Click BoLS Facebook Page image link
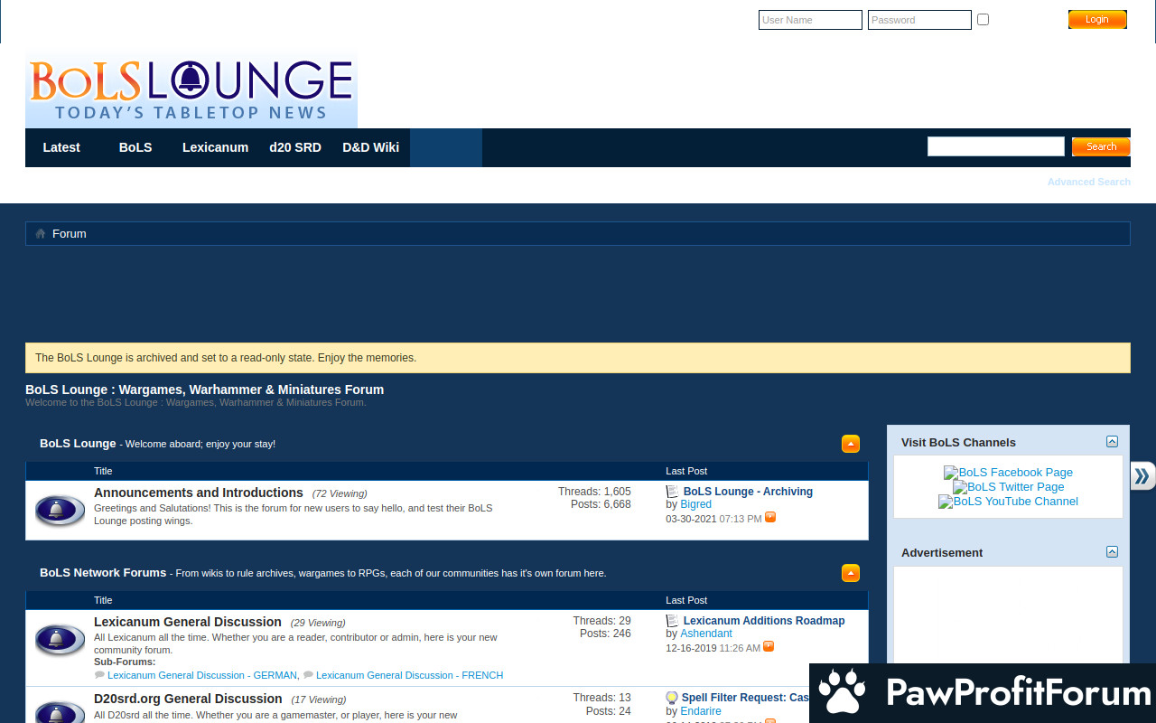The height and width of the screenshot is (723, 1156). (x=1008, y=472)
